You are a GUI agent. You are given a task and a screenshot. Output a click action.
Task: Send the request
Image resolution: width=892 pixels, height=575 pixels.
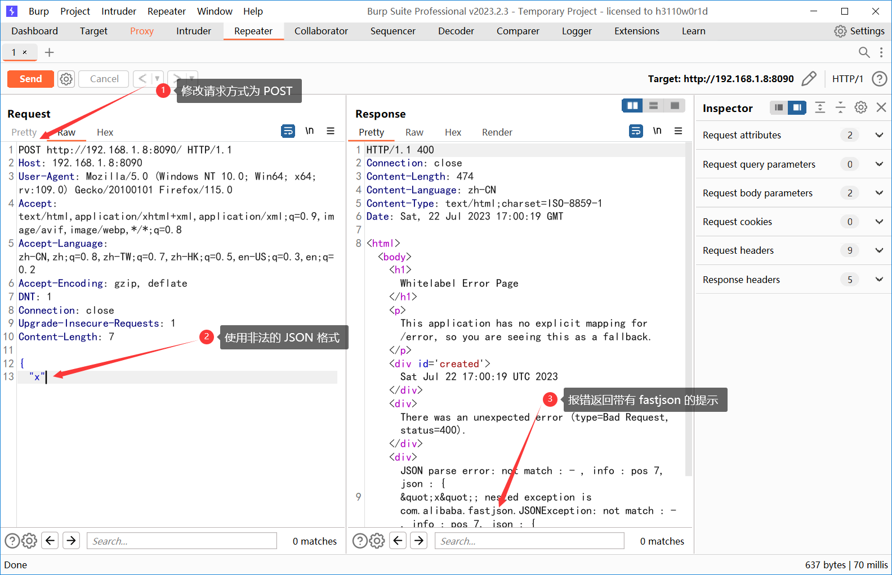[x=30, y=79]
